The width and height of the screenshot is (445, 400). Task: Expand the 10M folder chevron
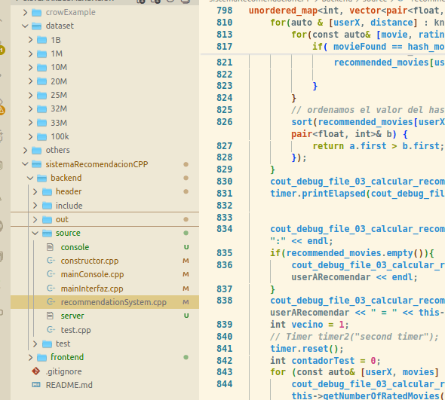pyautogui.click(x=30, y=67)
